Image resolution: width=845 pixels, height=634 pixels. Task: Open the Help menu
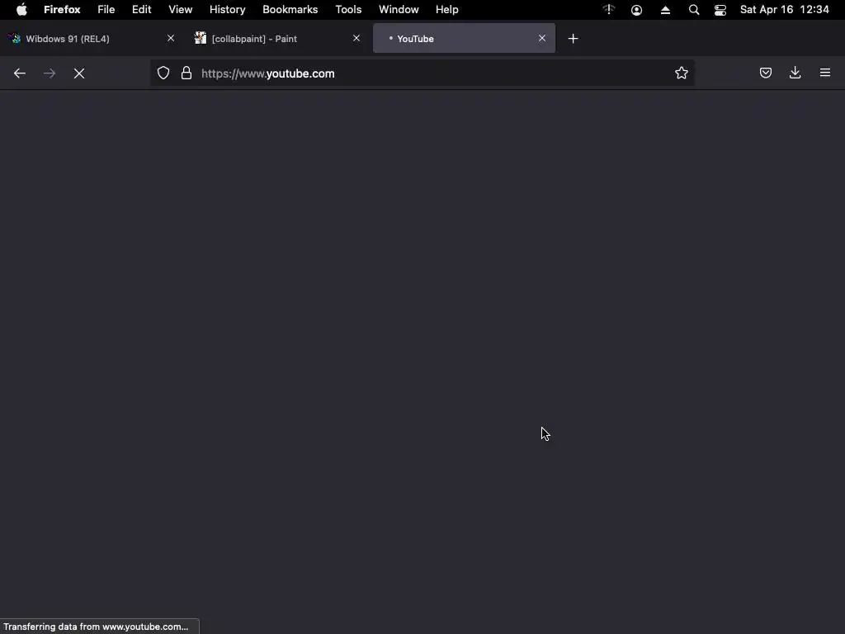[x=446, y=9]
